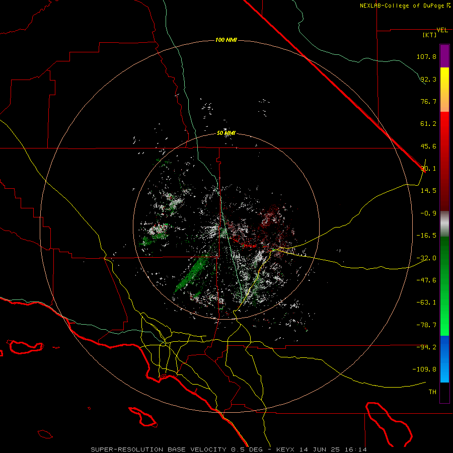Click the yellow-orange segment of the color bar
Viewport: 453px width, 453px height.
tap(444, 90)
